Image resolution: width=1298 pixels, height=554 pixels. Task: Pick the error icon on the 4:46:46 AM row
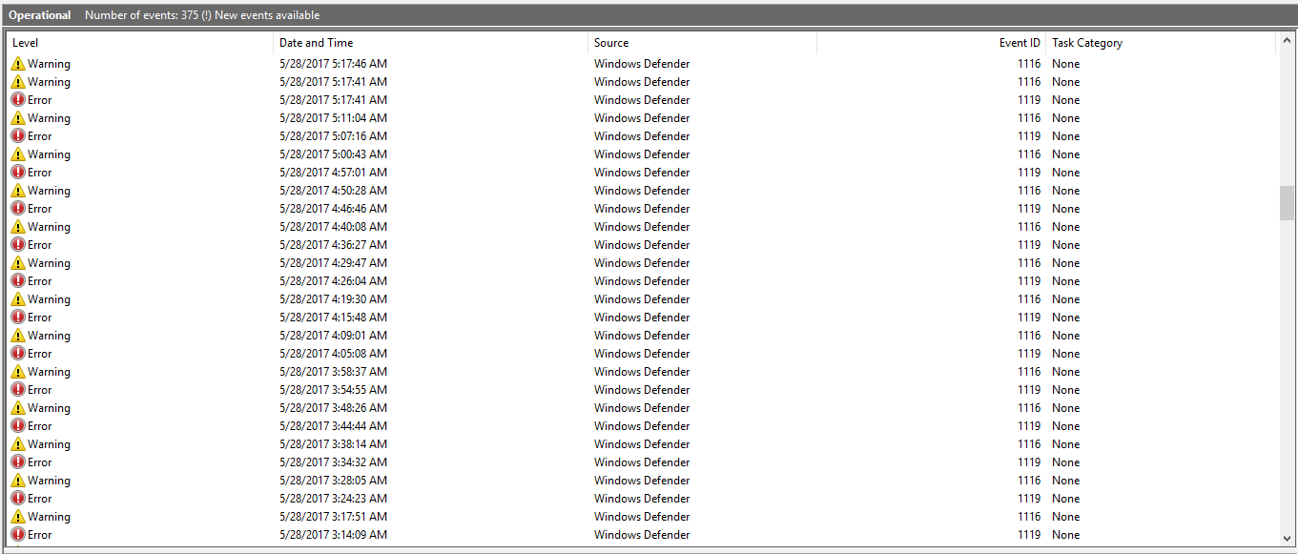18,209
